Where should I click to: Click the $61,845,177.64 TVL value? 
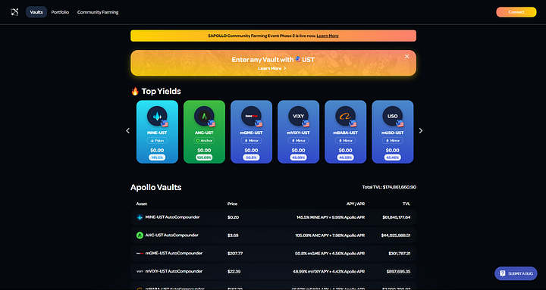coord(397,217)
